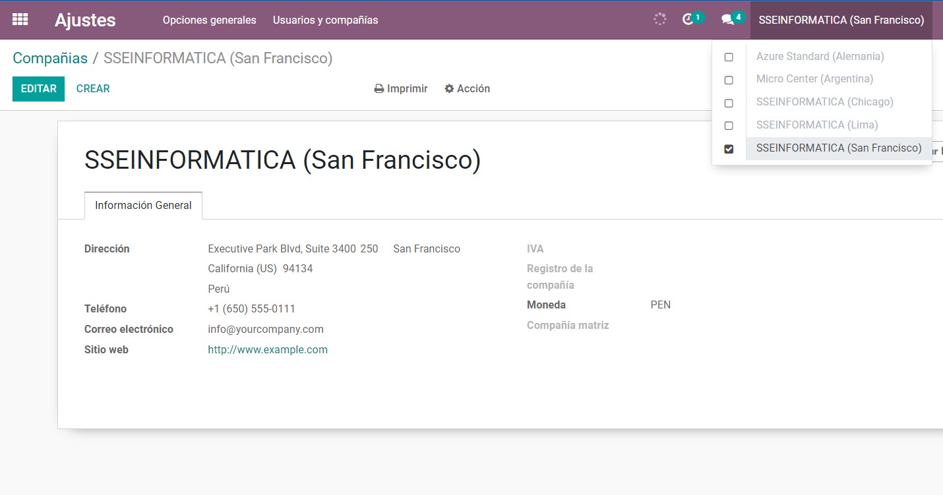Click the California (US) 94134 text
Image resolution: width=943 pixels, height=495 pixels.
click(x=260, y=268)
